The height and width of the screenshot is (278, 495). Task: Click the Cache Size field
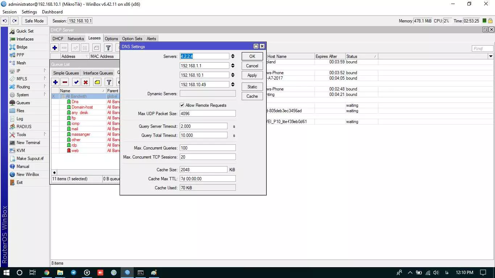coord(204,170)
